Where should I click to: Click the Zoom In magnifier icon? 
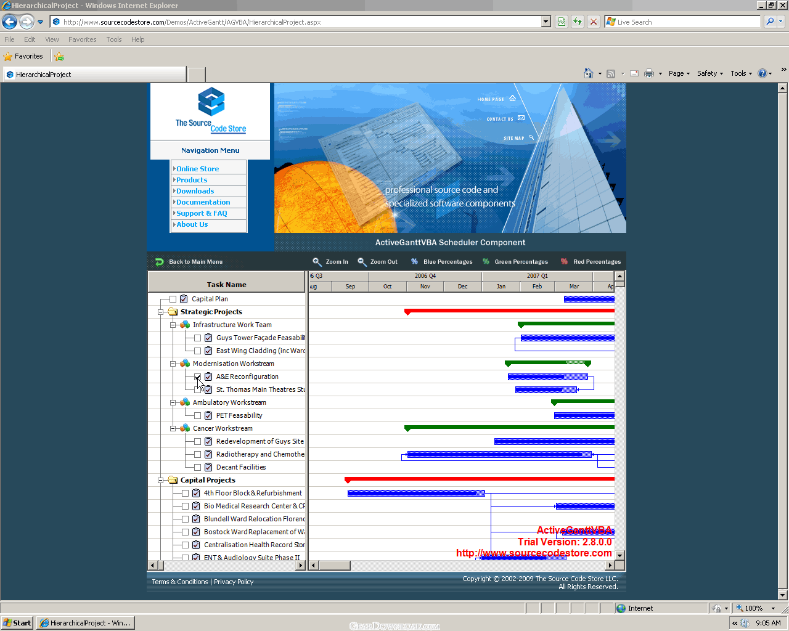pyautogui.click(x=317, y=262)
